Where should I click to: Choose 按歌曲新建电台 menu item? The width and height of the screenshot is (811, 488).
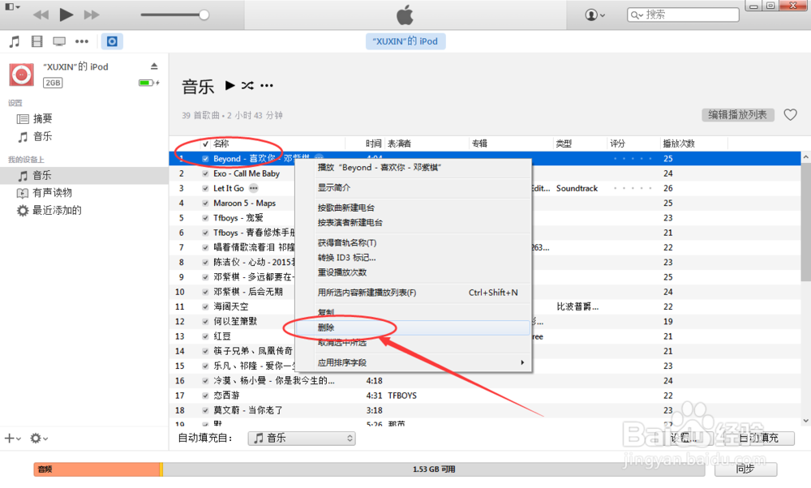(x=413, y=208)
